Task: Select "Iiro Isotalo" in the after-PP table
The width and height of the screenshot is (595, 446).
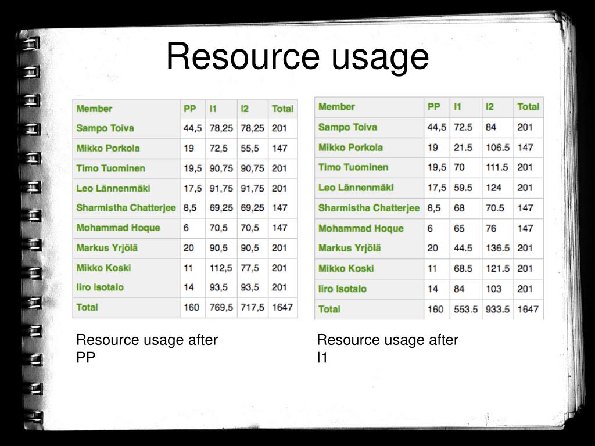Action: [100, 287]
